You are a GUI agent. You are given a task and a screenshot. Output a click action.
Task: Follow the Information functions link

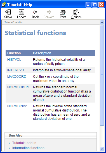point(28,148)
